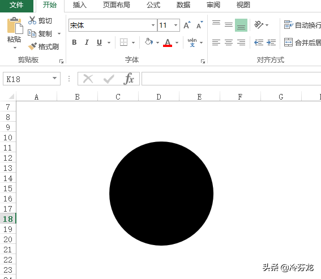321x279 pixels.
Task: Click the formula bar cancel X
Action: tap(88, 79)
